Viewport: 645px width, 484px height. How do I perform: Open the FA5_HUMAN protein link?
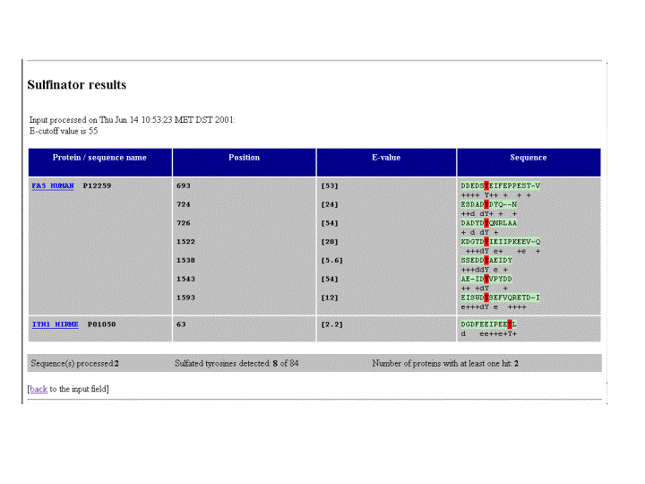(53, 186)
